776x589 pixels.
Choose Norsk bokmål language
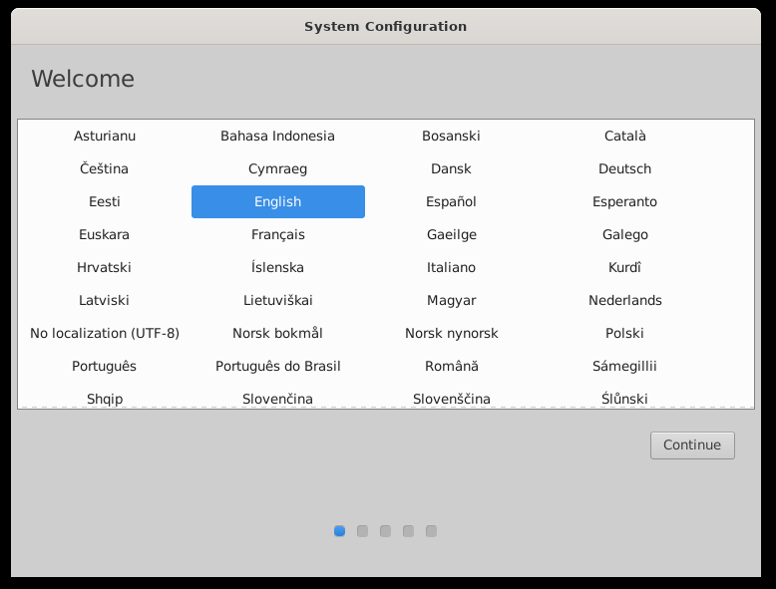(x=277, y=333)
